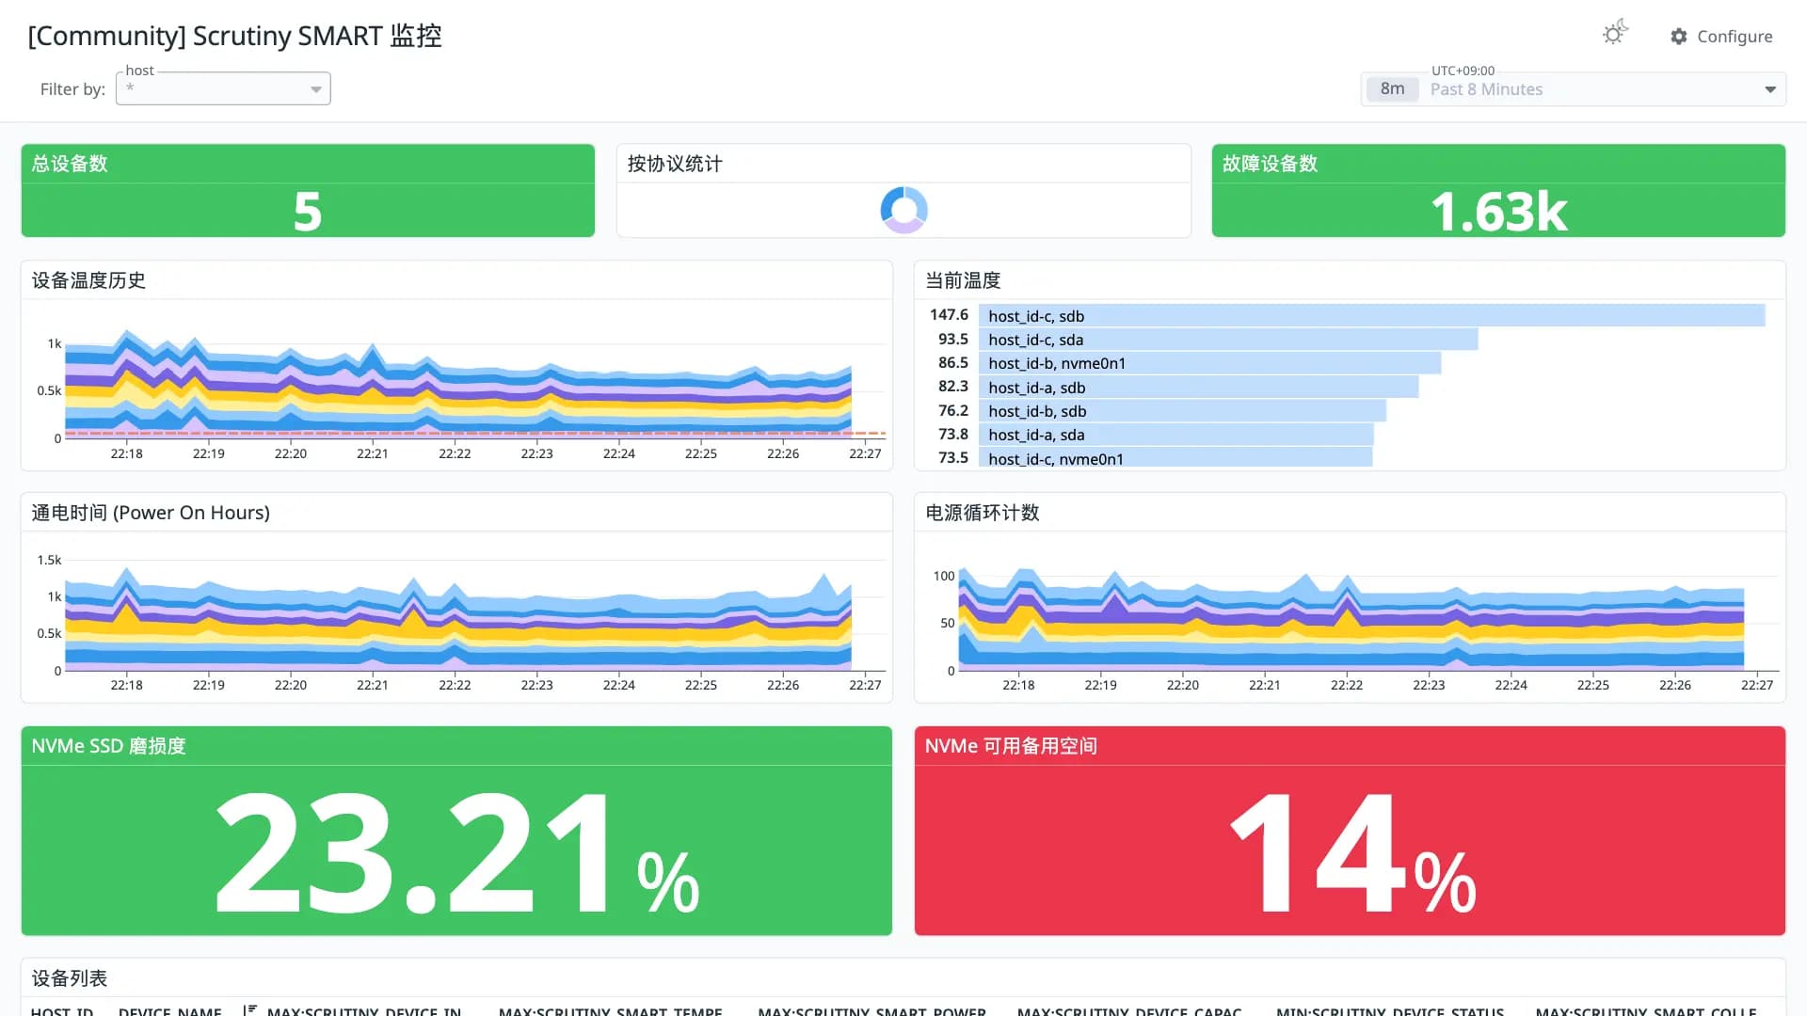Click the 故障设备数 value 1.63k

1498,212
